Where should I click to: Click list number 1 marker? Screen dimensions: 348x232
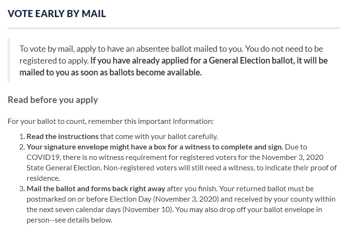[x=21, y=136]
